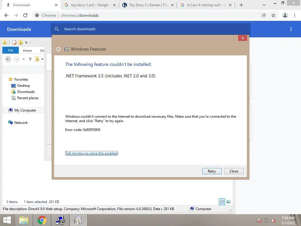
Task: Open the Downloads page three-dot menu
Action: click(291, 29)
